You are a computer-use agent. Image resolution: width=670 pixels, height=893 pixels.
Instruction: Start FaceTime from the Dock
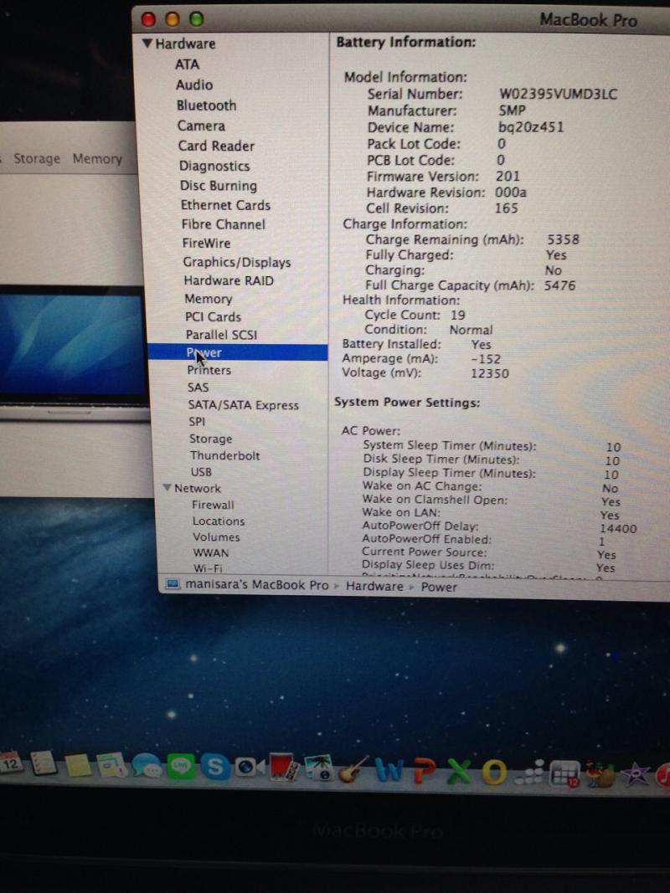click(x=249, y=767)
